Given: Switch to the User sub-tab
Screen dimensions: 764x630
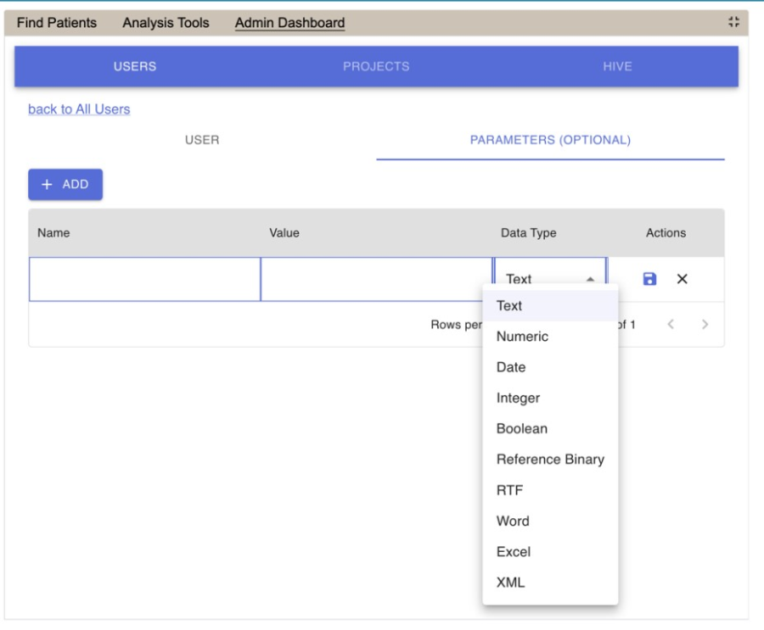Looking at the screenshot, I should point(202,140).
